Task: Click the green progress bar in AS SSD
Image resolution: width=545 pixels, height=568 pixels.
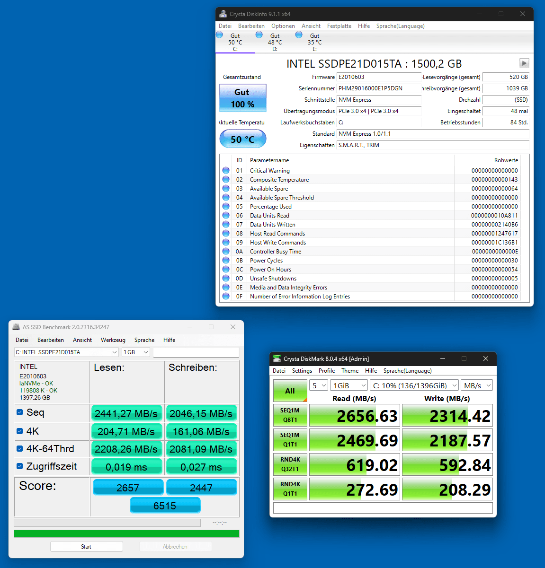Action: 126,533
